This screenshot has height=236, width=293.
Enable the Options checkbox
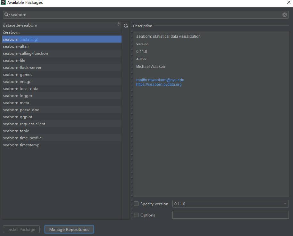136,215
